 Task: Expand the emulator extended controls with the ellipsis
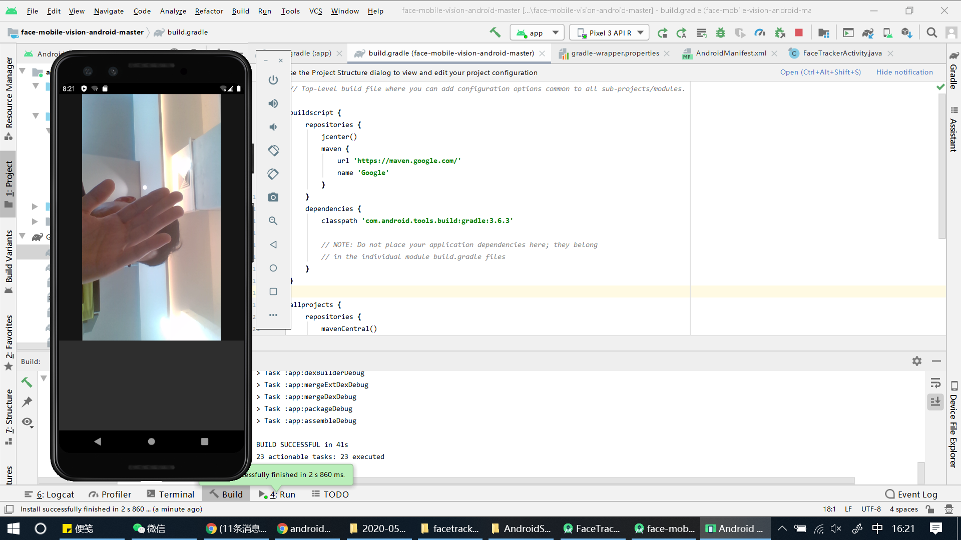273,315
